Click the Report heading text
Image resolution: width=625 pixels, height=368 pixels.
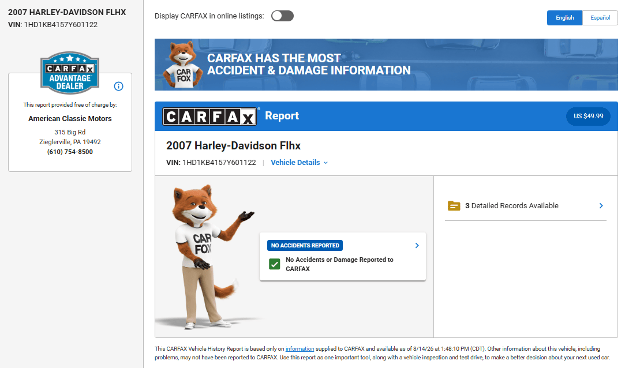point(282,116)
